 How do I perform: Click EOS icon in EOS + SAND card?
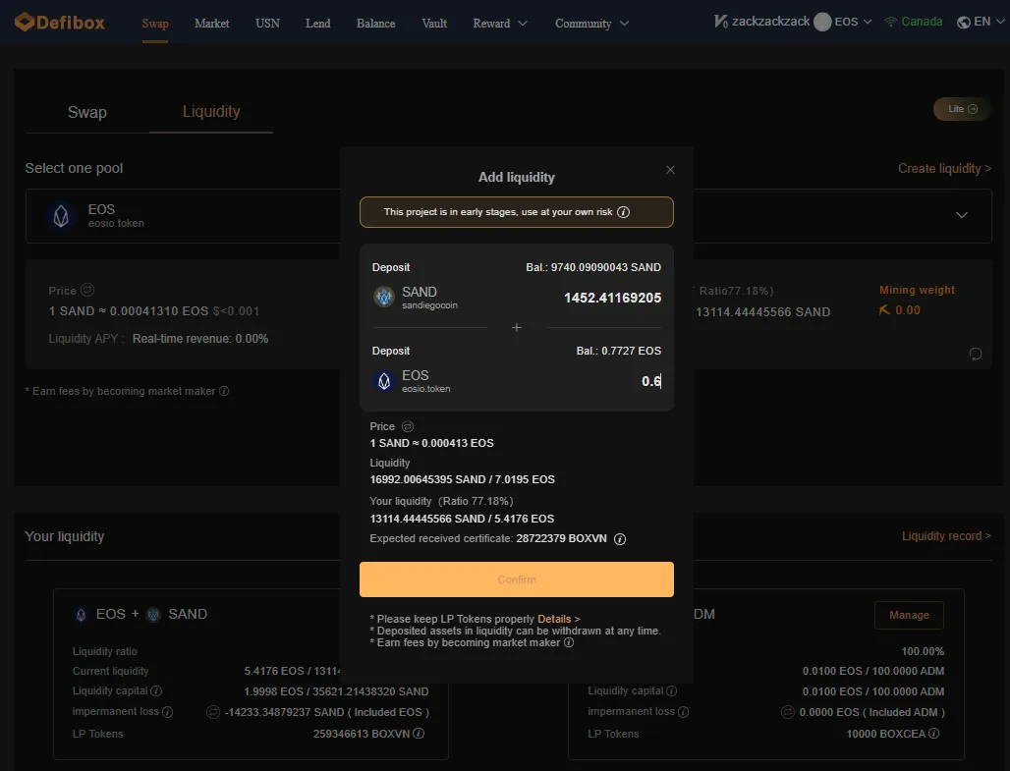click(82, 615)
